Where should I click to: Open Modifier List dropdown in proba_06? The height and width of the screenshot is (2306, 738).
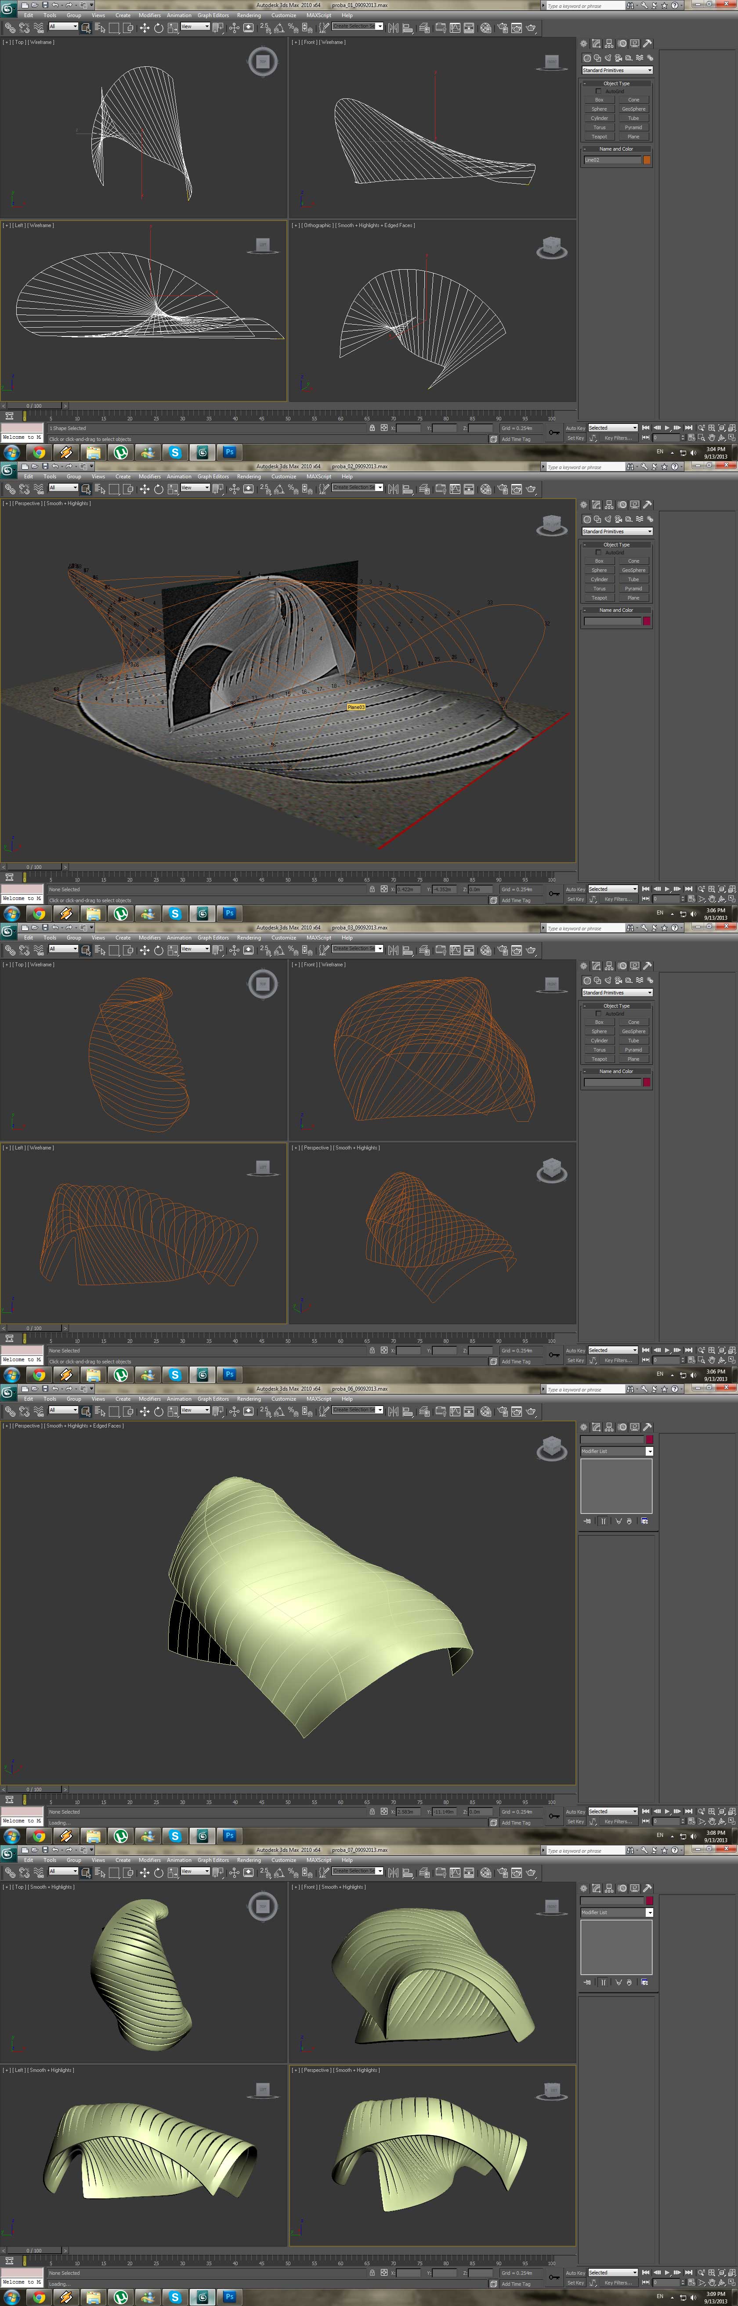pyautogui.click(x=617, y=1451)
